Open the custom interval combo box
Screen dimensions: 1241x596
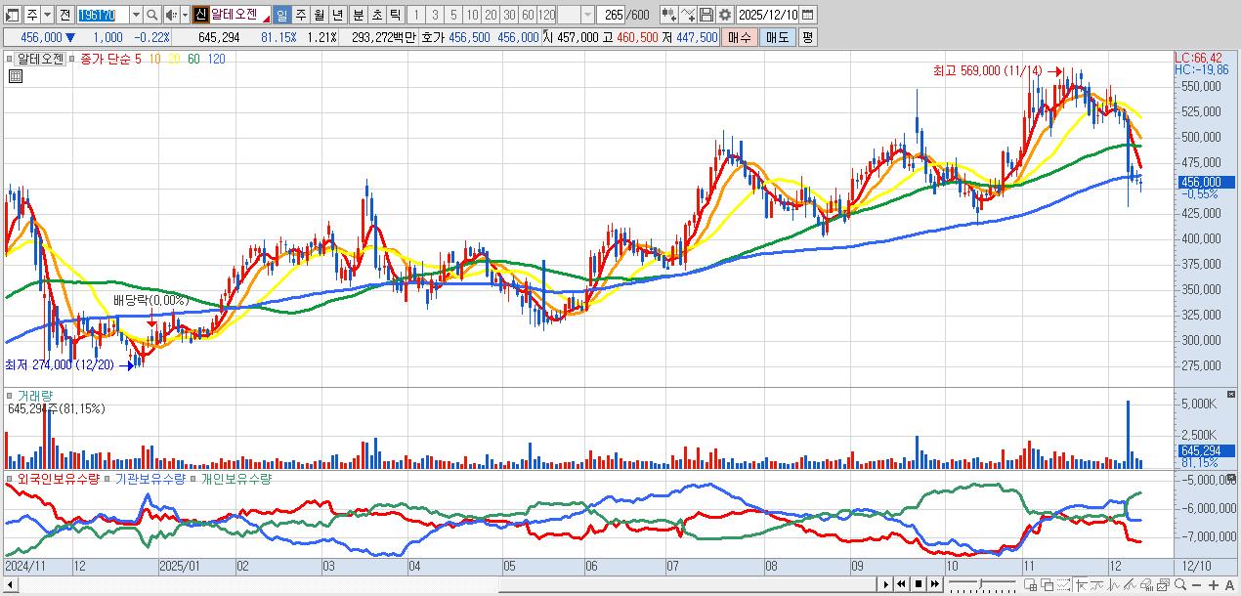click(x=587, y=16)
